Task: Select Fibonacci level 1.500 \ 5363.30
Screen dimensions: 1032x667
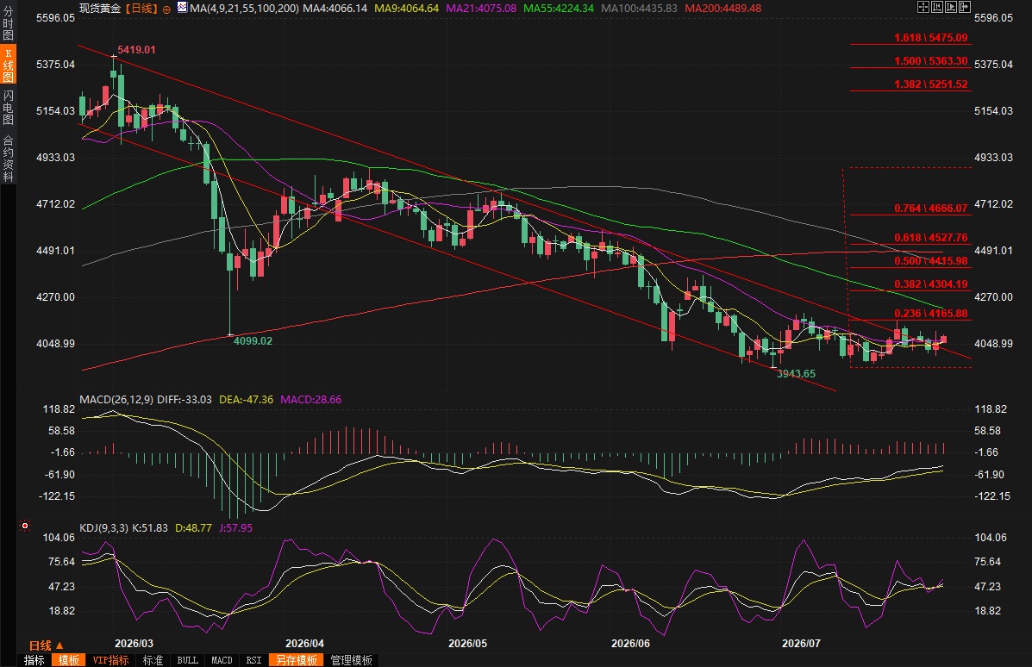Action: [x=930, y=60]
